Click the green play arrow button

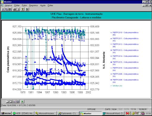(x=23, y=101)
